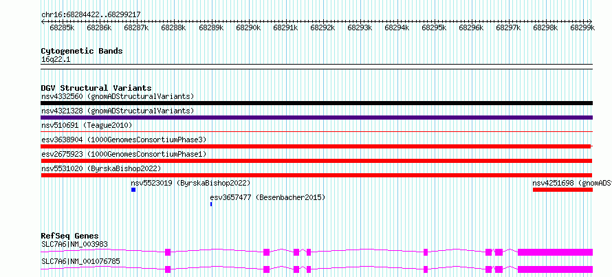Open the nsv5523019 ByrskaBishop2022 label

(x=190, y=183)
